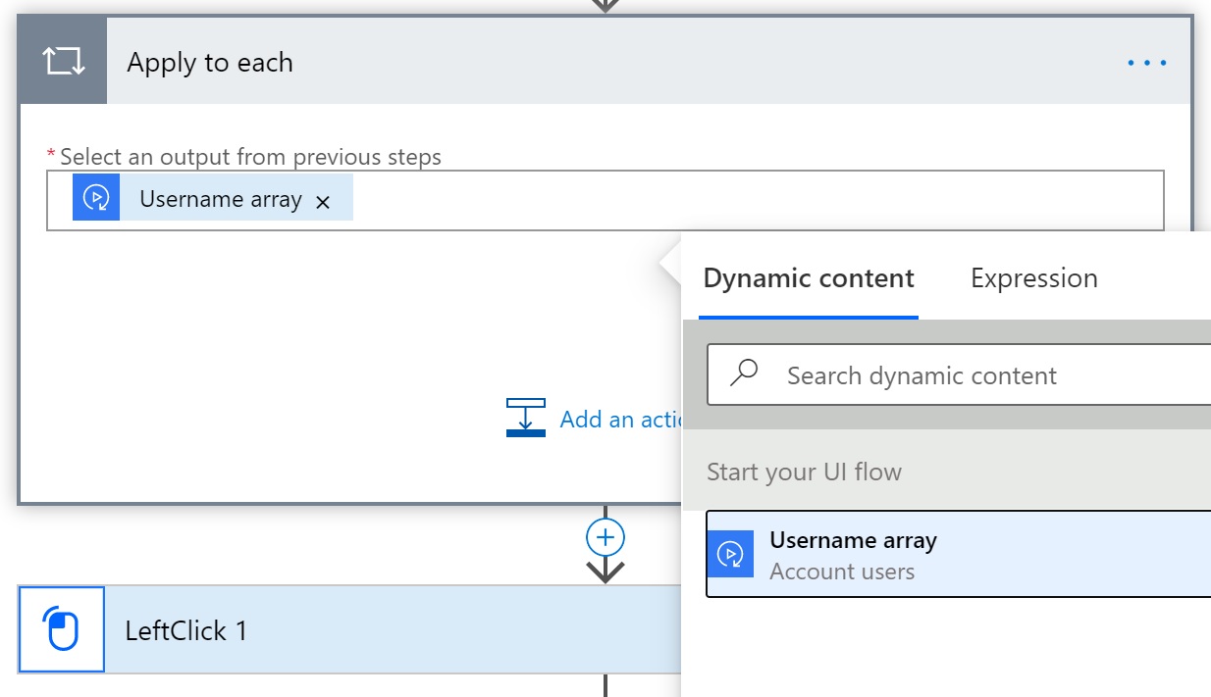The image size is (1211, 697).
Task: Insert a new step with the plus button
Action: 605,537
